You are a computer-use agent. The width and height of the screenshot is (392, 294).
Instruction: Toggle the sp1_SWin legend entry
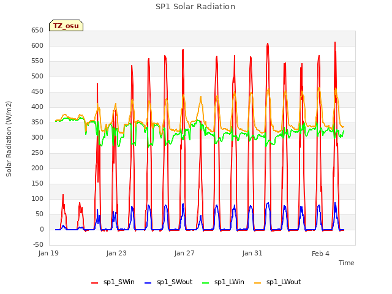tap(113, 282)
